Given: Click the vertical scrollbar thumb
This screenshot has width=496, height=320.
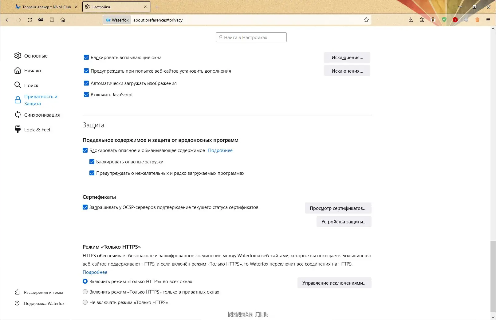Looking at the screenshot, I should pyautogui.click(x=493, y=276).
